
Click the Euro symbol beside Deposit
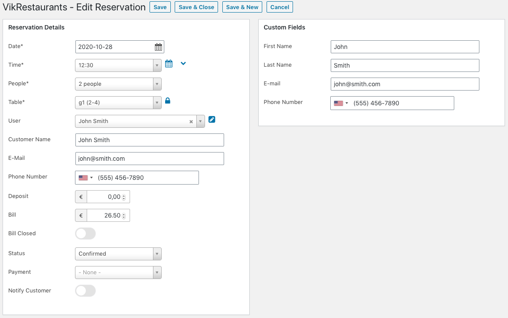pyautogui.click(x=81, y=197)
